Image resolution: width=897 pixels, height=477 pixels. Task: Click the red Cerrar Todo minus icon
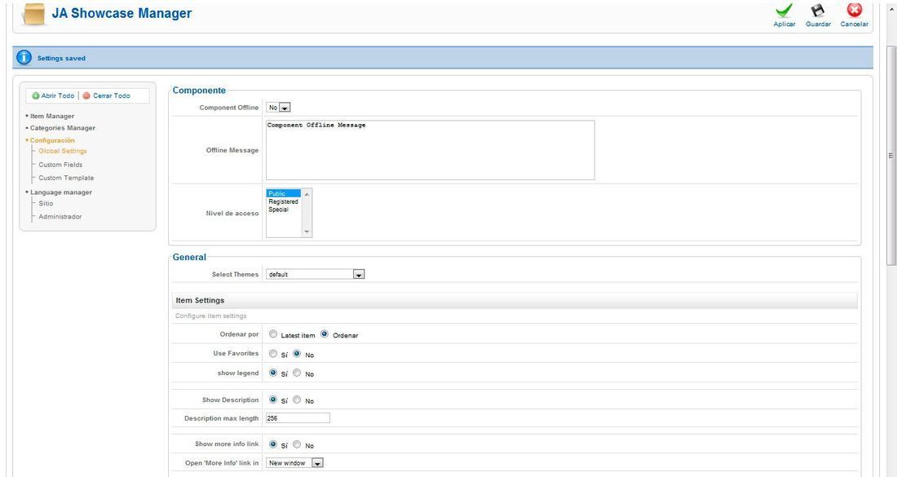pyautogui.click(x=86, y=95)
